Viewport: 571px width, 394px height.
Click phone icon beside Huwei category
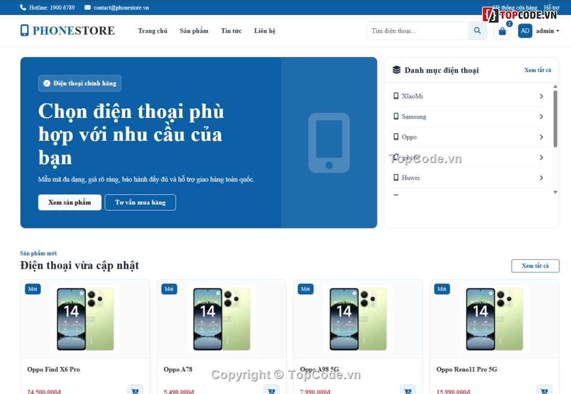[x=396, y=178]
